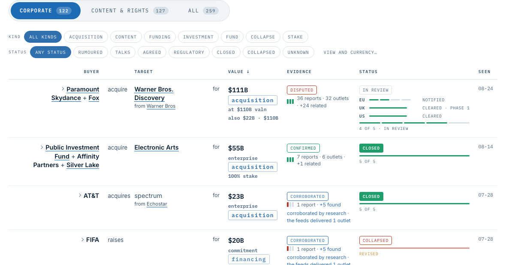Expand the Paramount Skydance row chevron
This screenshot has width=506, height=265.
click(x=63, y=89)
